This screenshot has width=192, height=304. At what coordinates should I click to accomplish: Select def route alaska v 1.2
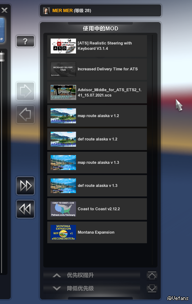pyautogui.click(x=97, y=139)
